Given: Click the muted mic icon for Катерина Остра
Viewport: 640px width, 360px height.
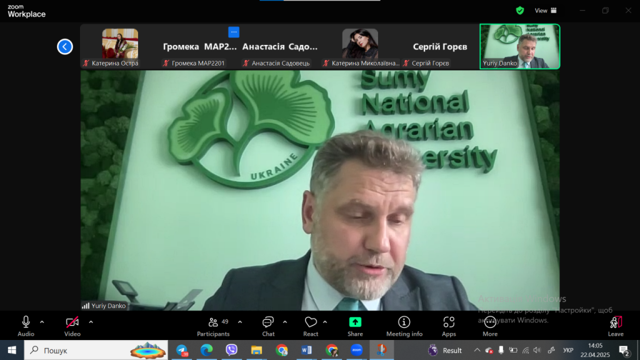Looking at the screenshot, I should (x=86, y=63).
